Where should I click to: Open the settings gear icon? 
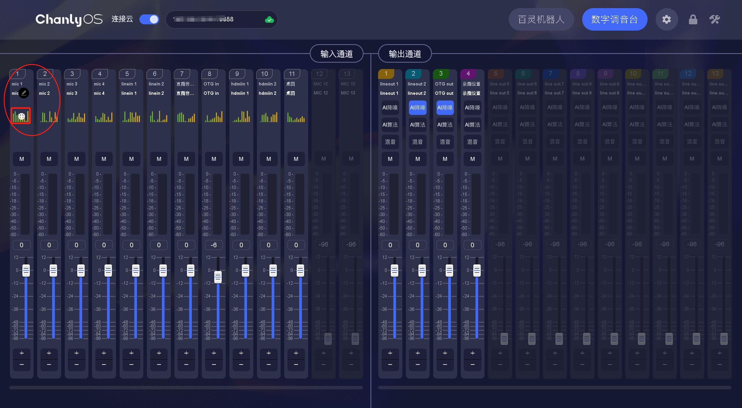pos(666,19)
